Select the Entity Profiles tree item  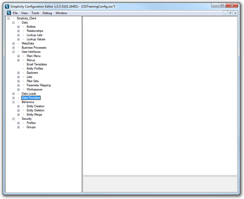pyautogui.click(x=35, y=69)
